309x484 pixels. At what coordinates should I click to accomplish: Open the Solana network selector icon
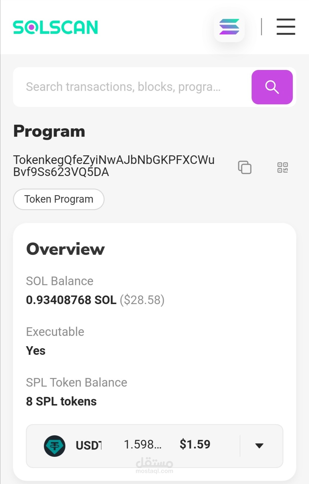pos(229,27)
